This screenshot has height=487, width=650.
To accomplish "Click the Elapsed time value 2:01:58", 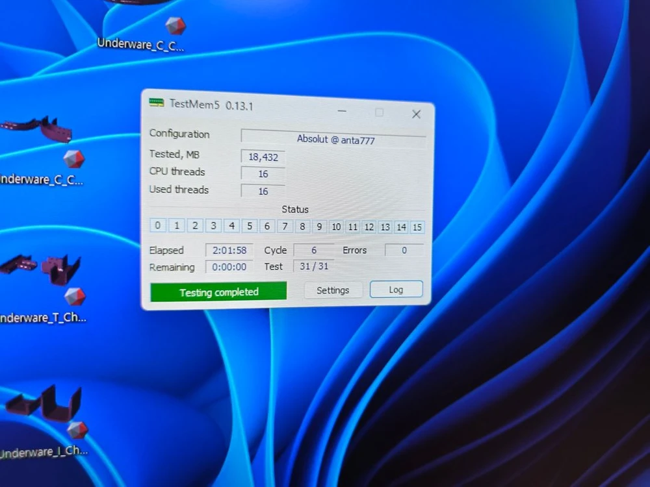I will [x=229, y=250].
